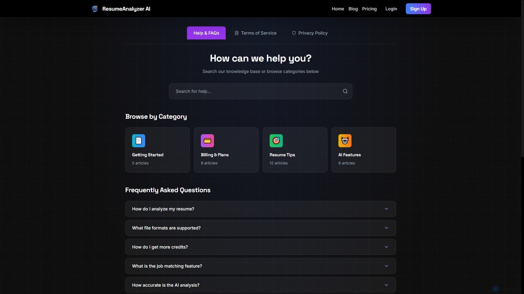The image size is (524, 294).
Task: Click 'How do I get more credits?' question text
Action: tap(160, 247)
